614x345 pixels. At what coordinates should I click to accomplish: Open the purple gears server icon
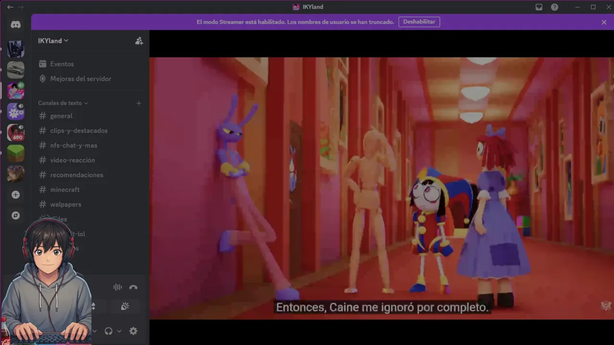15,112
